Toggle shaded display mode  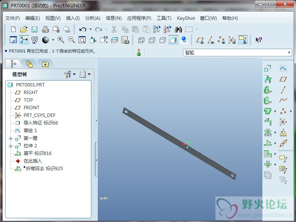click(173, 40)
